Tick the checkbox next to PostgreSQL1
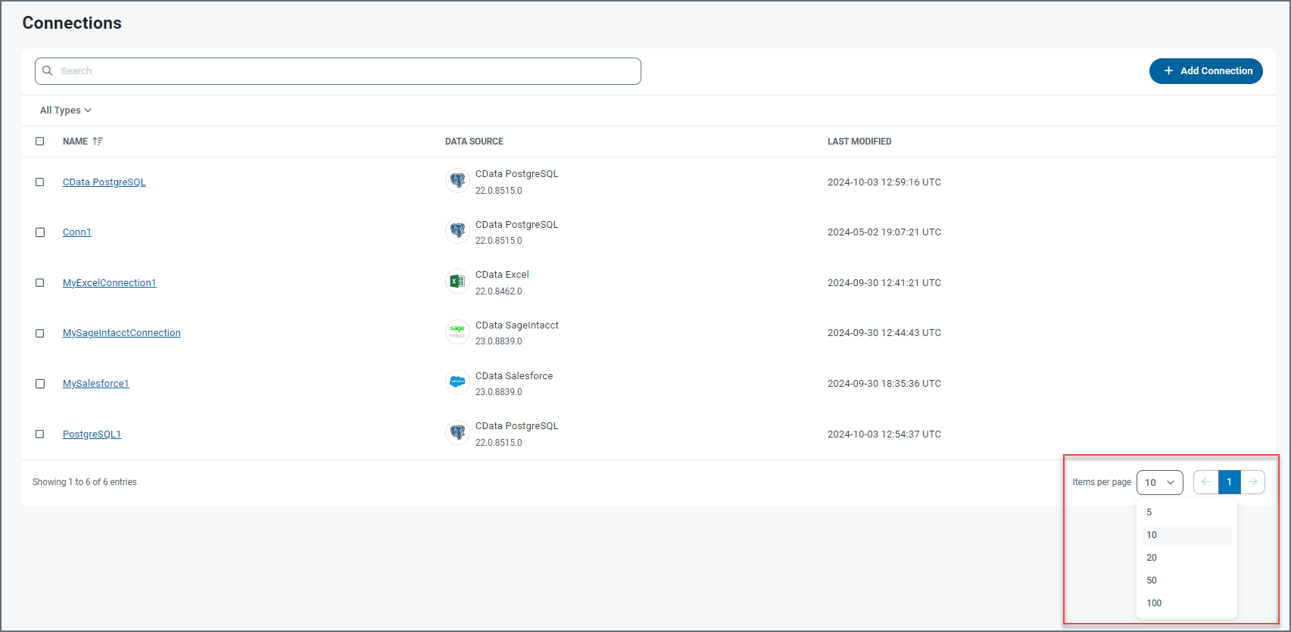This screenshot has height=632, width=1291. click(x=40, y=434)
